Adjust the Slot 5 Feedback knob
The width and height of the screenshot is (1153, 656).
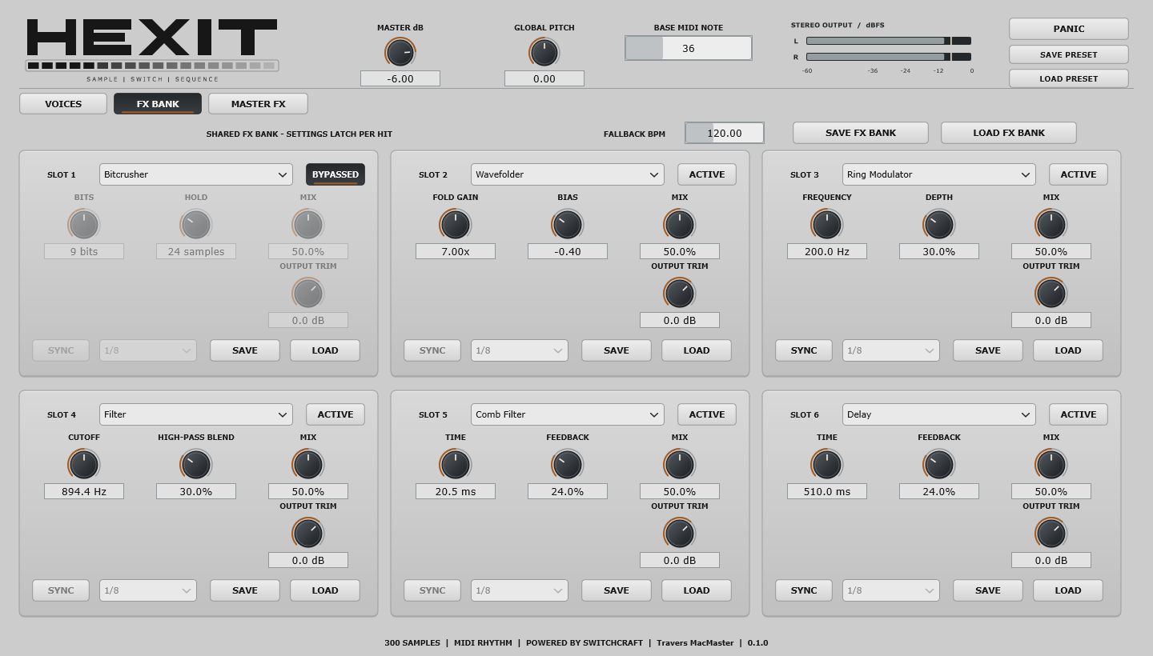(x=568, y=465)
